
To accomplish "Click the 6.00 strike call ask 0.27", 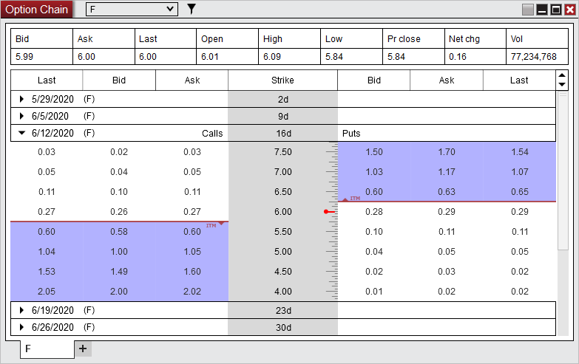I will (192, 212).
